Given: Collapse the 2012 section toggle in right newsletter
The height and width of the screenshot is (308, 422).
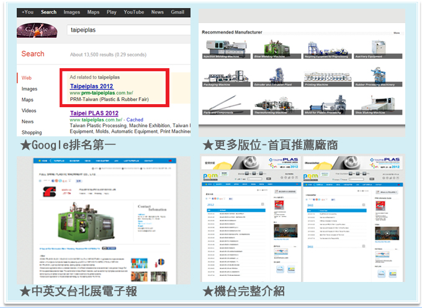Looking at the screenshot, I should [364, 205].
